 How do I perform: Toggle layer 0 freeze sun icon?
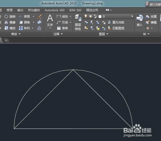(x=90, y=16)
